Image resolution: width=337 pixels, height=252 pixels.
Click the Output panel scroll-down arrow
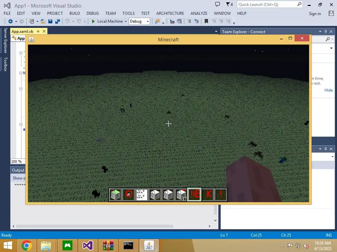(x=215, y=220)
